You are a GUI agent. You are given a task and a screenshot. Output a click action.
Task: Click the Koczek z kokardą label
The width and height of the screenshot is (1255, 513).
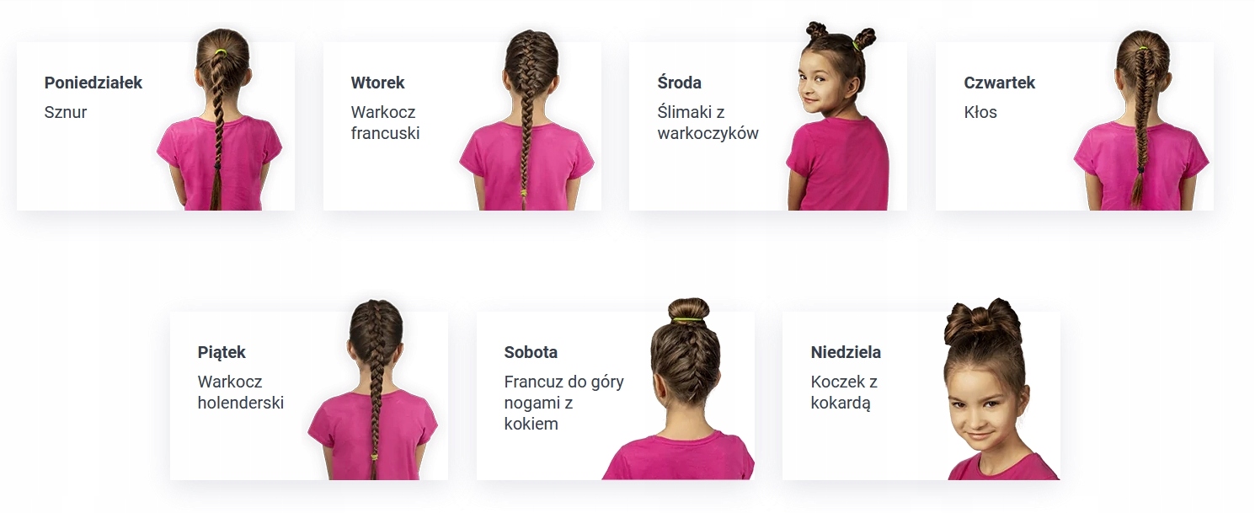(x=844, y=392)
